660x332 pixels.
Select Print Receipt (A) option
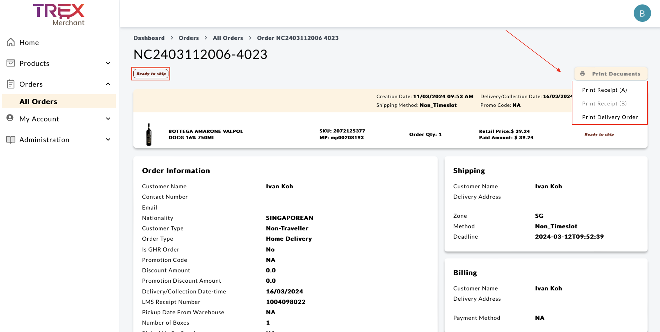pos(604,90)
